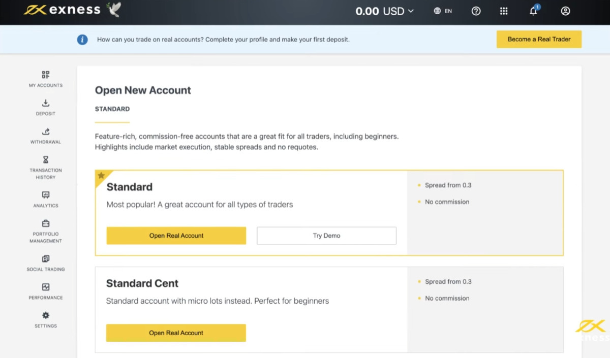Screen dimensions: 610x358
Task: Open My Accounts in sidebar
Action: click(x=46, y=79)
